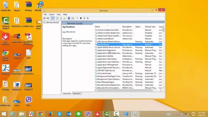Select Background Tasks Infrastructure service row
This screenshot has width=208, height=117.
(128, 79)
